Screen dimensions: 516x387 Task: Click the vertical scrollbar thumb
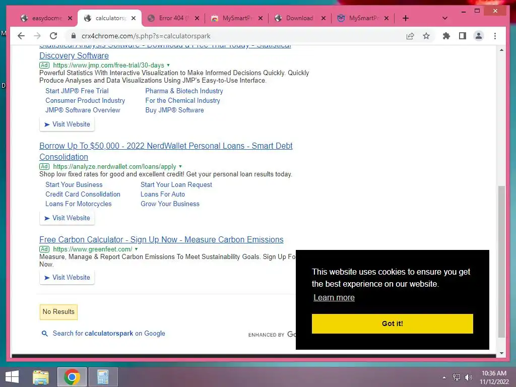click(501, 262)
